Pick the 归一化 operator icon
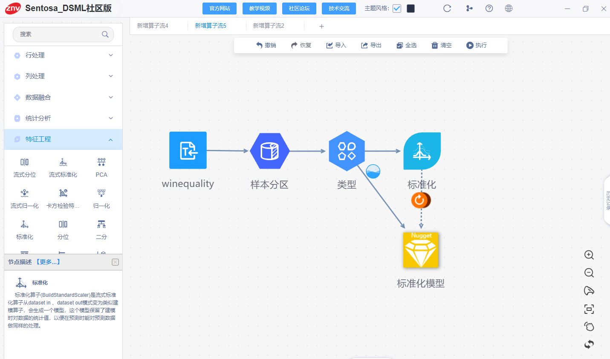 (x=101, y=193)
